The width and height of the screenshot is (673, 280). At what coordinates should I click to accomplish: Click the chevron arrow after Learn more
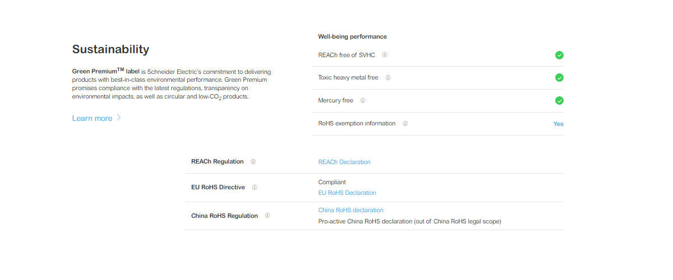click(x=119, y=118)
